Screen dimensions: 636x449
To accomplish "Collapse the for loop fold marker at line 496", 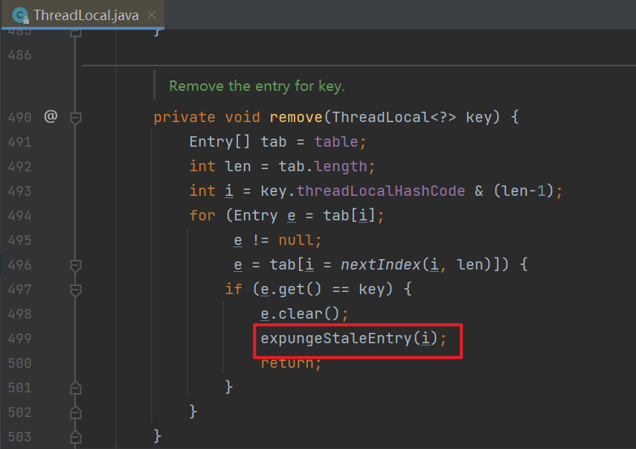I will [x=75, y=265].
